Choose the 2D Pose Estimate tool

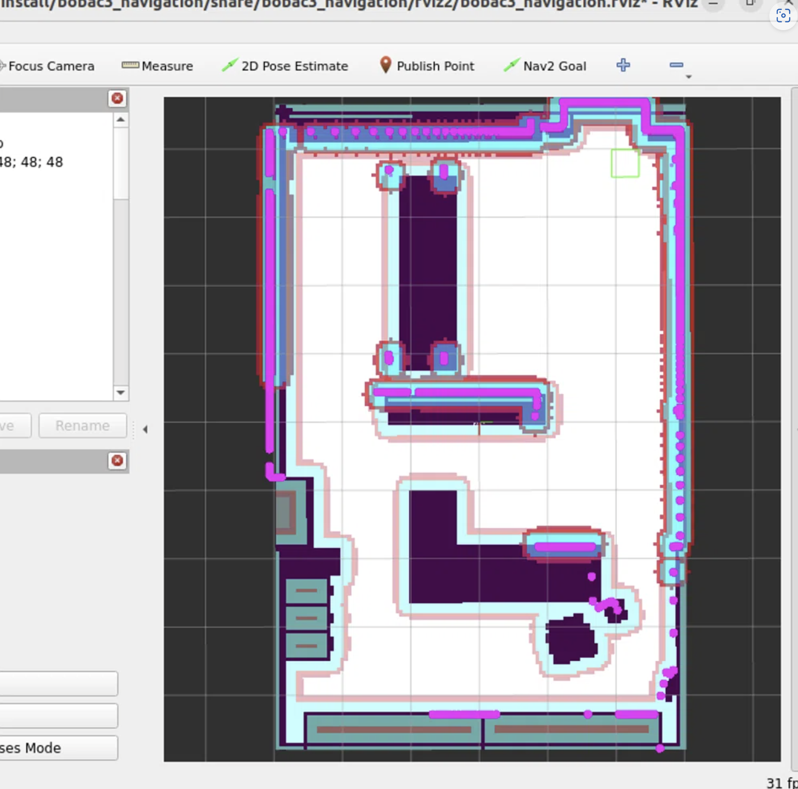pyautogui.click(x=285, y=66)
